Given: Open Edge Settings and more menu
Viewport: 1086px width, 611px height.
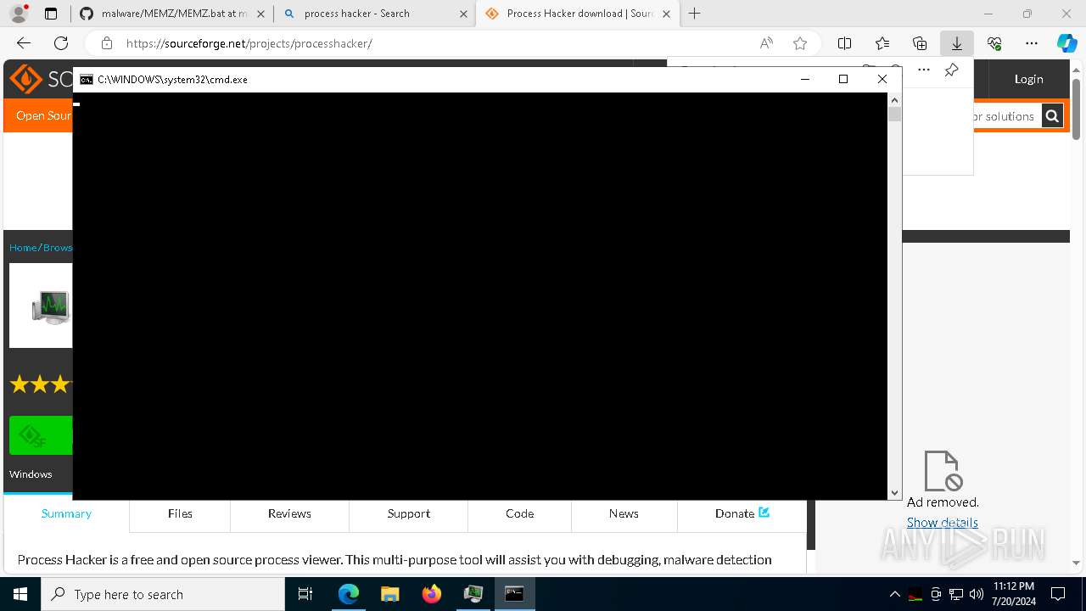Looking at the screenshot, I should click(1032, 43).
